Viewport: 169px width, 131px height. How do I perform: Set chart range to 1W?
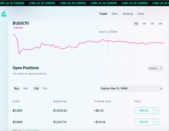point(144,24)
